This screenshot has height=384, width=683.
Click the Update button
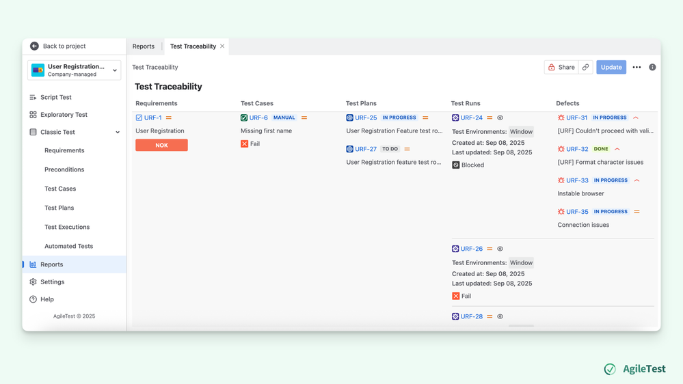click(x=611, y=67)
